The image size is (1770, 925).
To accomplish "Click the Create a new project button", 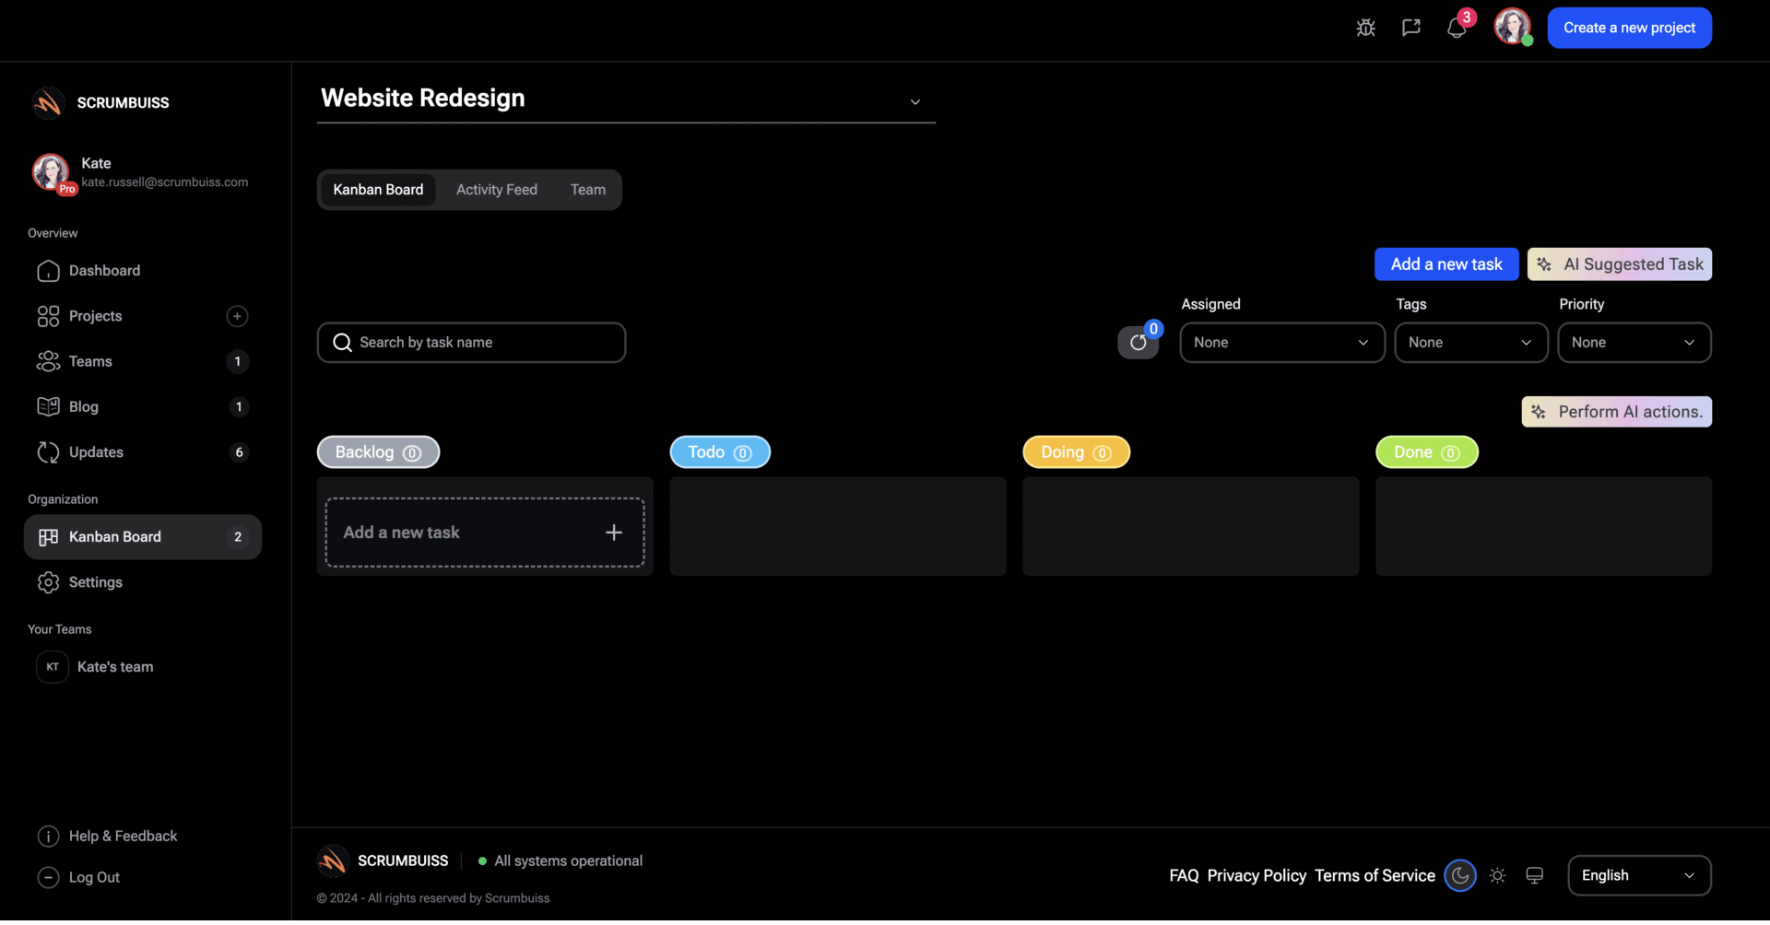I will 1629,28.
